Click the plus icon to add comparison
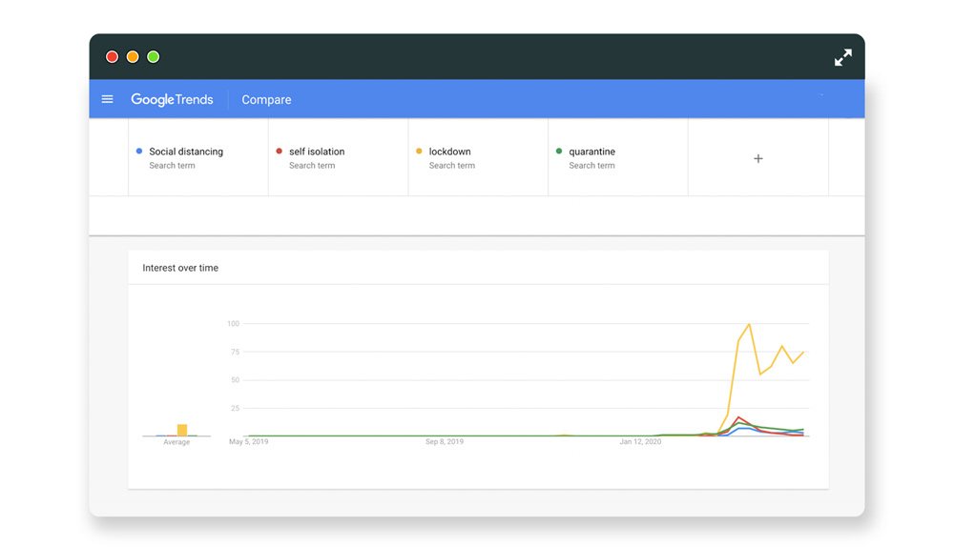Image resolution: width=954 pixels, height=547 pixels. click(758, 158)
